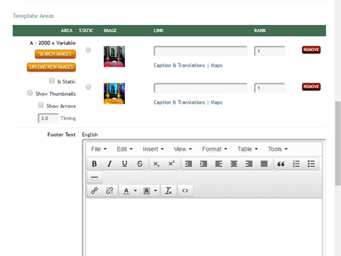Image resolution: width=341 pixels, height=256 pixels.
Task: Click the Upload New Images button
Action: click(51, 67)
